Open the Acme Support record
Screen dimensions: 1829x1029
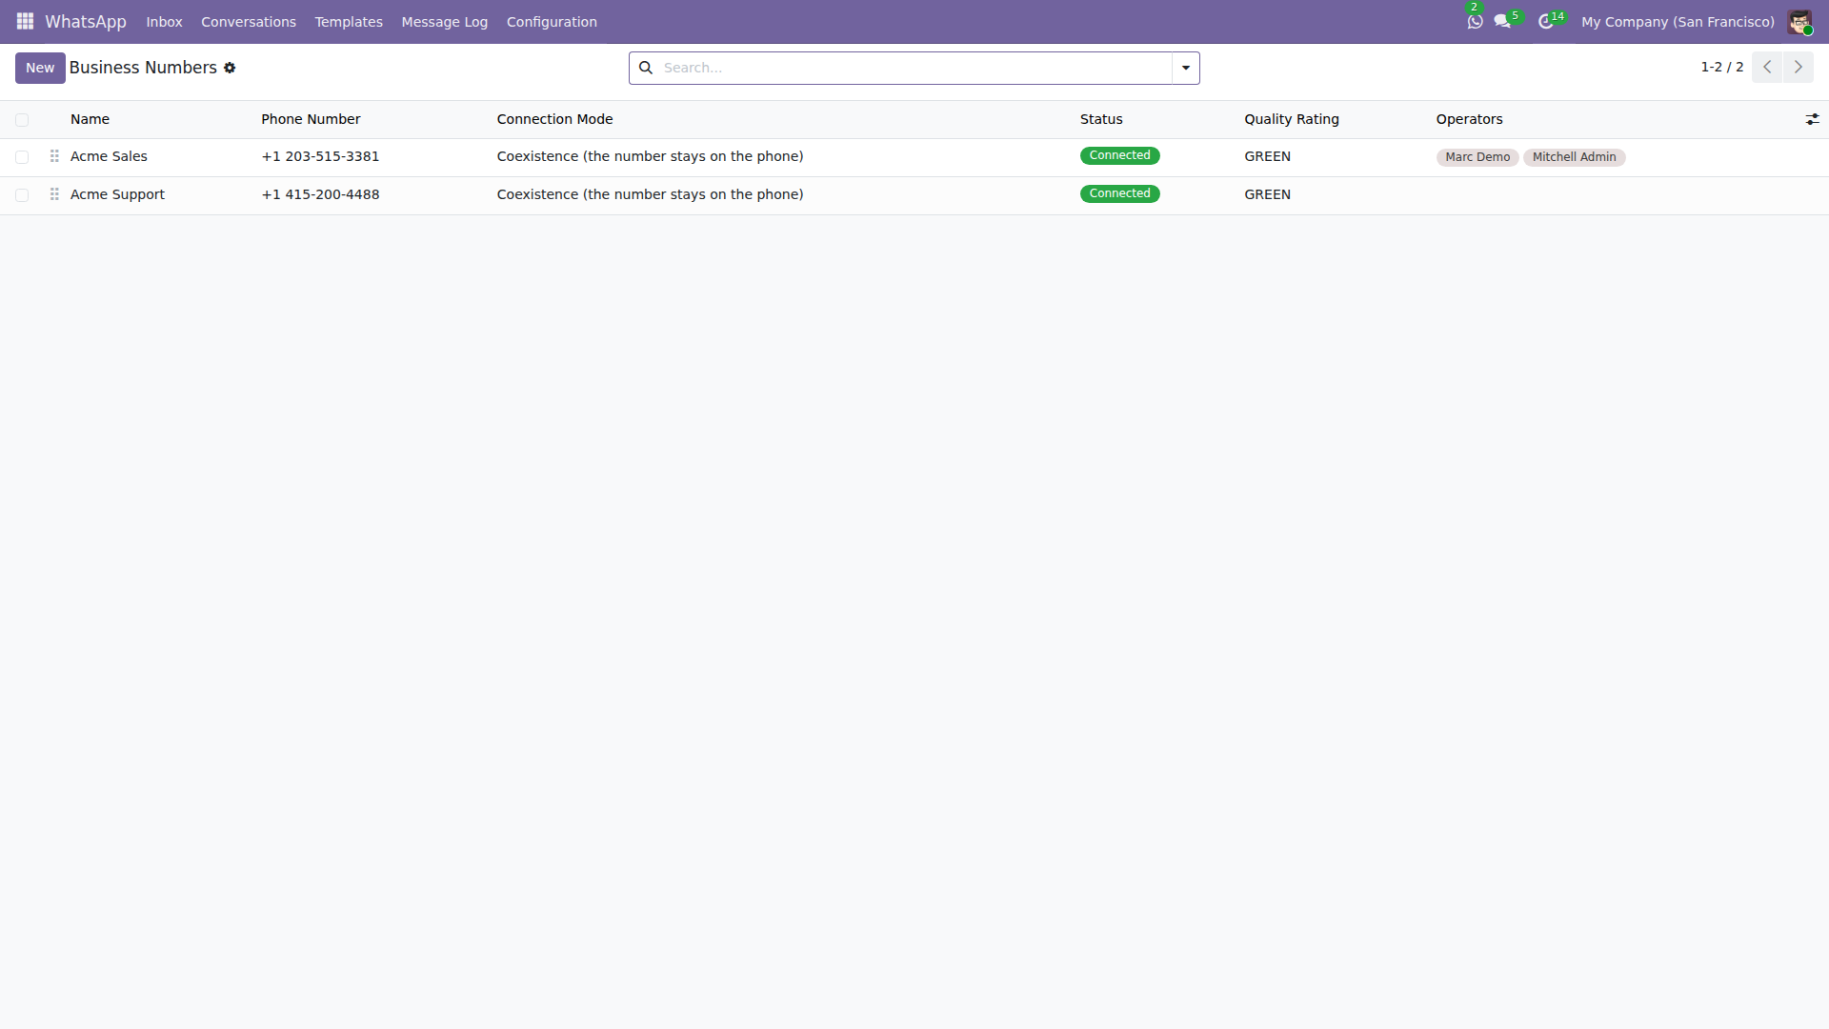pos(117,194)
